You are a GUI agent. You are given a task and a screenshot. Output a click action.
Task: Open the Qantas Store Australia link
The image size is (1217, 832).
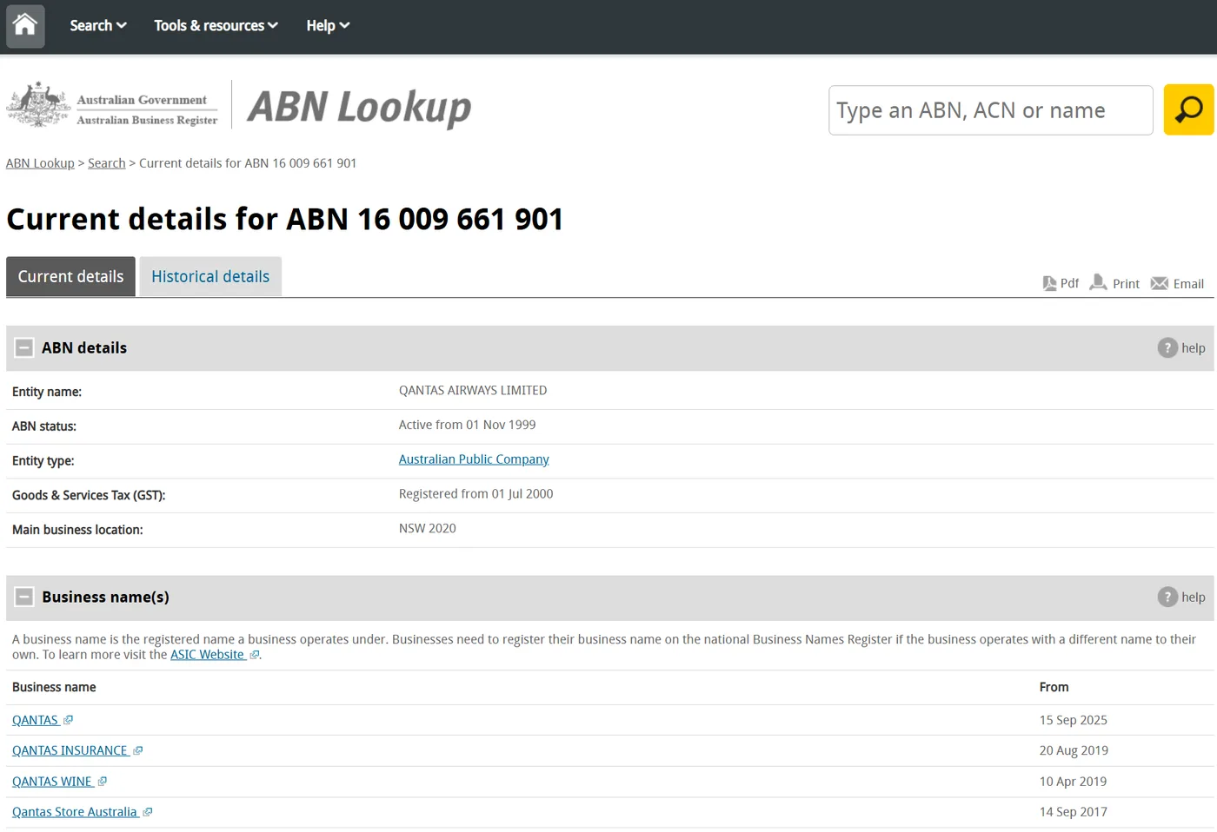click(75, 812)
